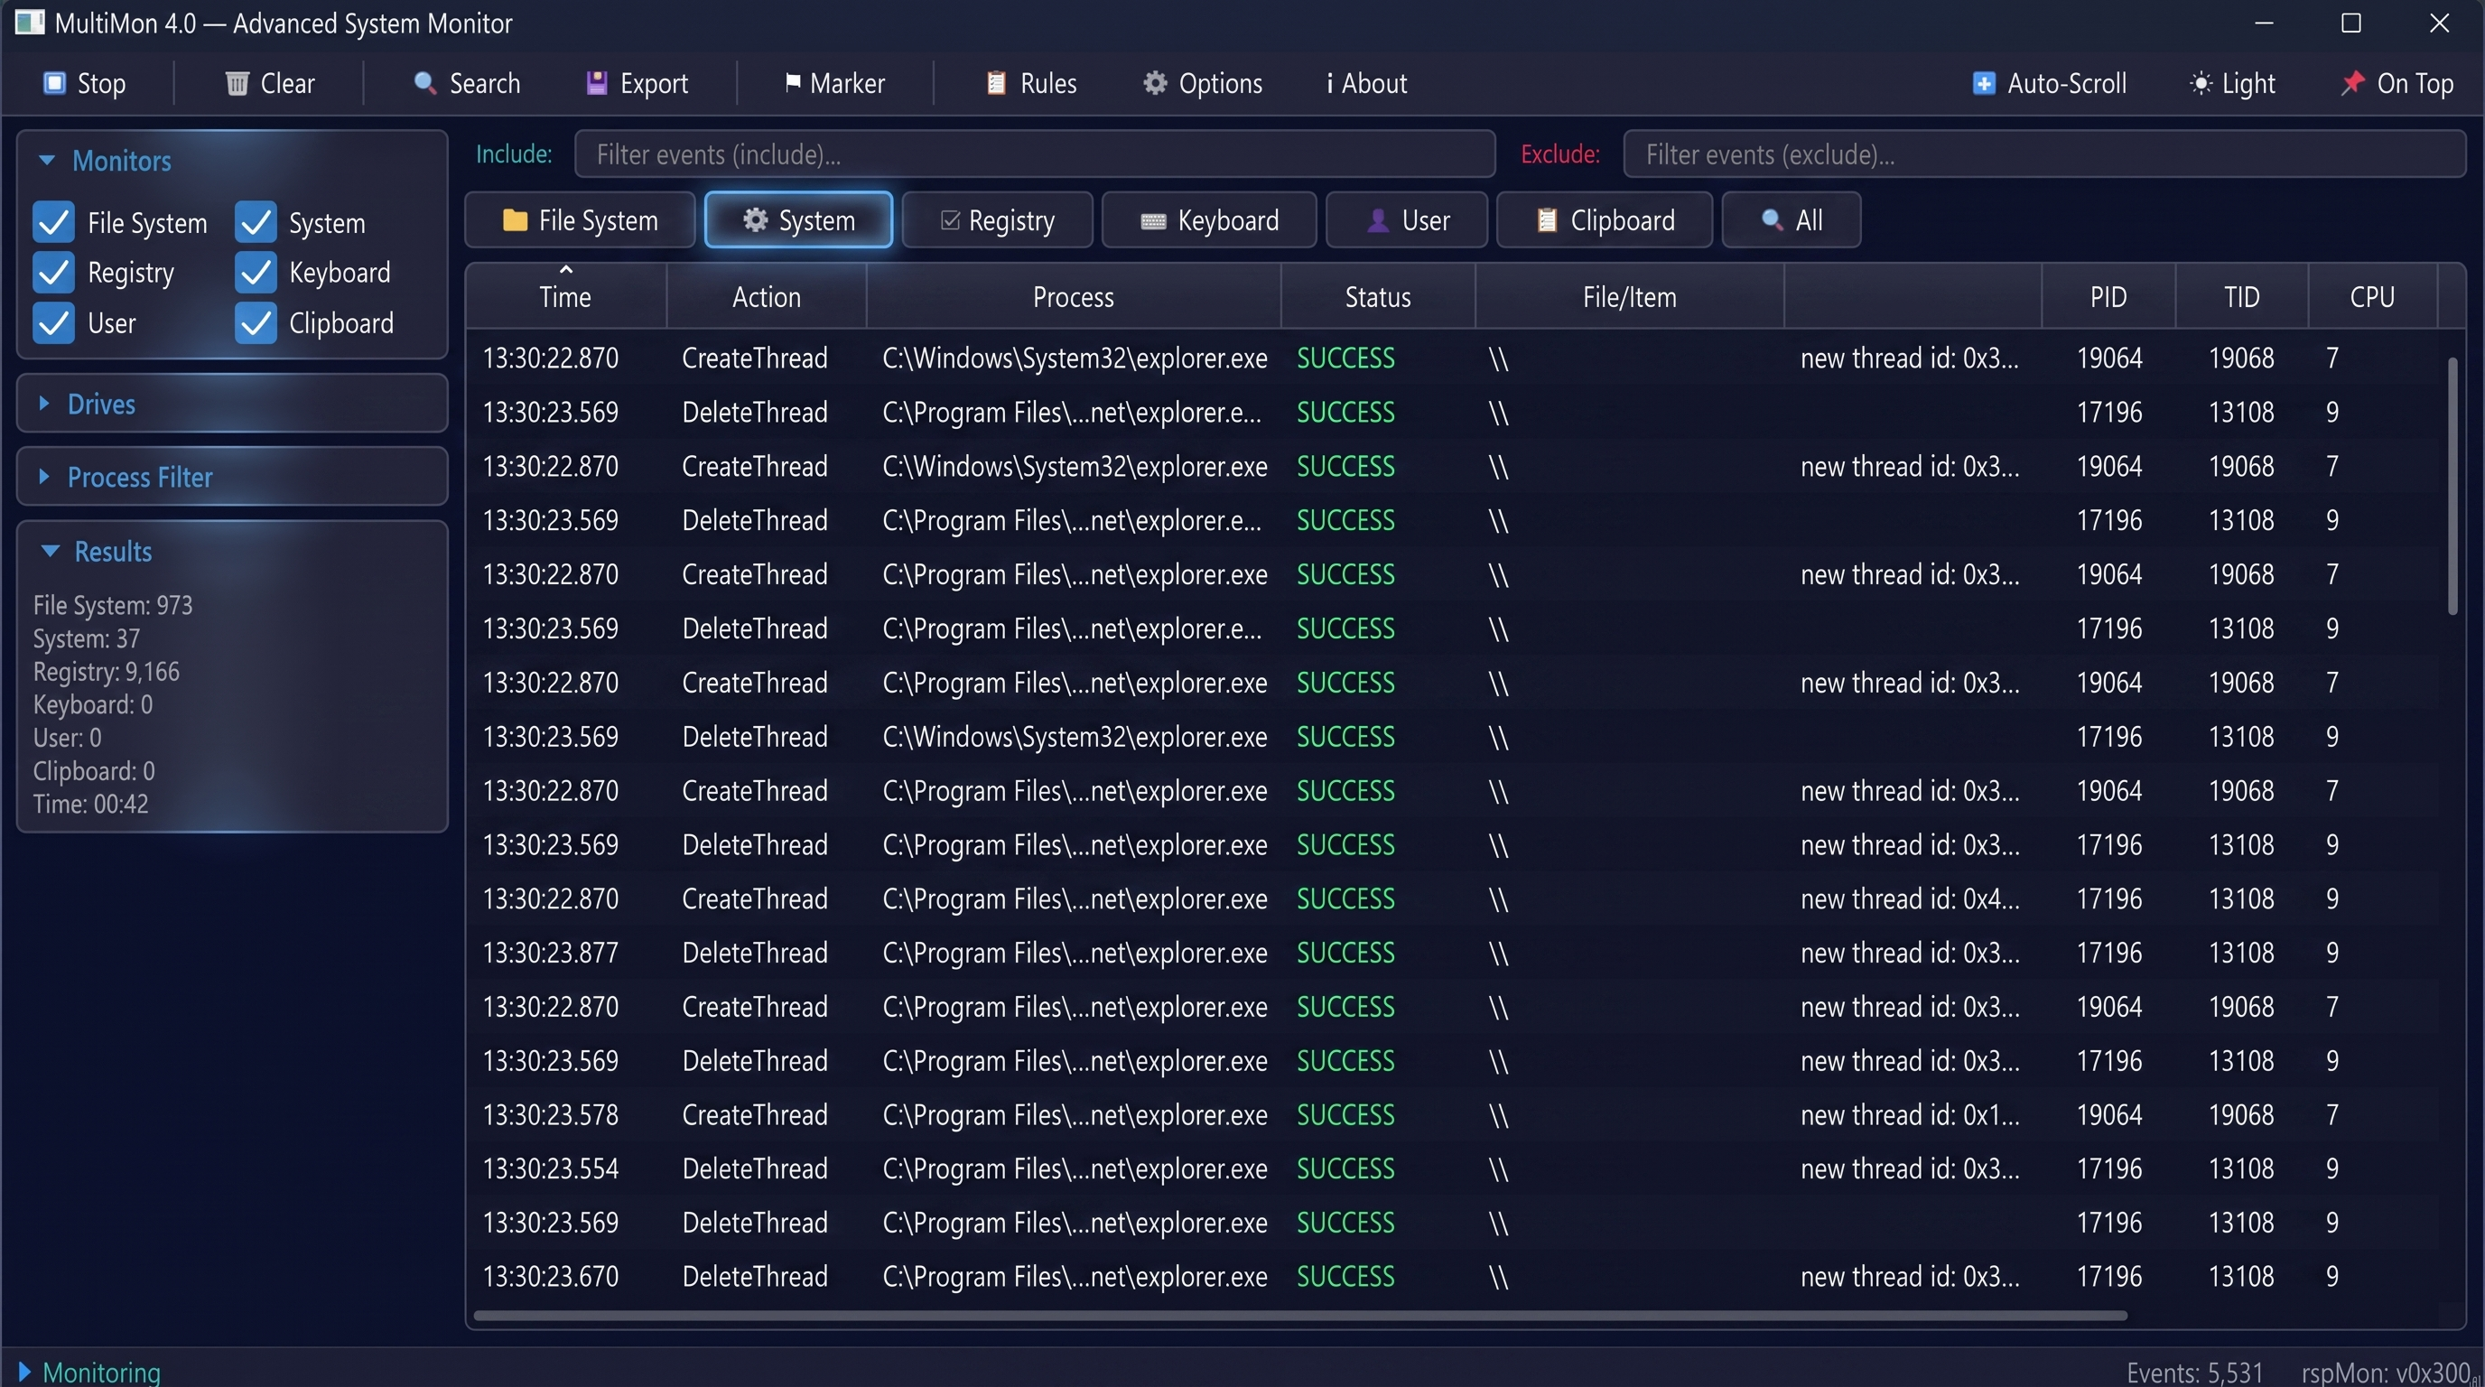2485x1387 pixels.
Task: Click the person icon on User tab
Action: tap(1378, 221)
